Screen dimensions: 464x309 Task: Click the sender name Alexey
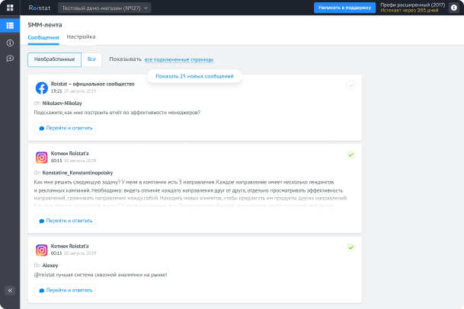tap(50, 266)
